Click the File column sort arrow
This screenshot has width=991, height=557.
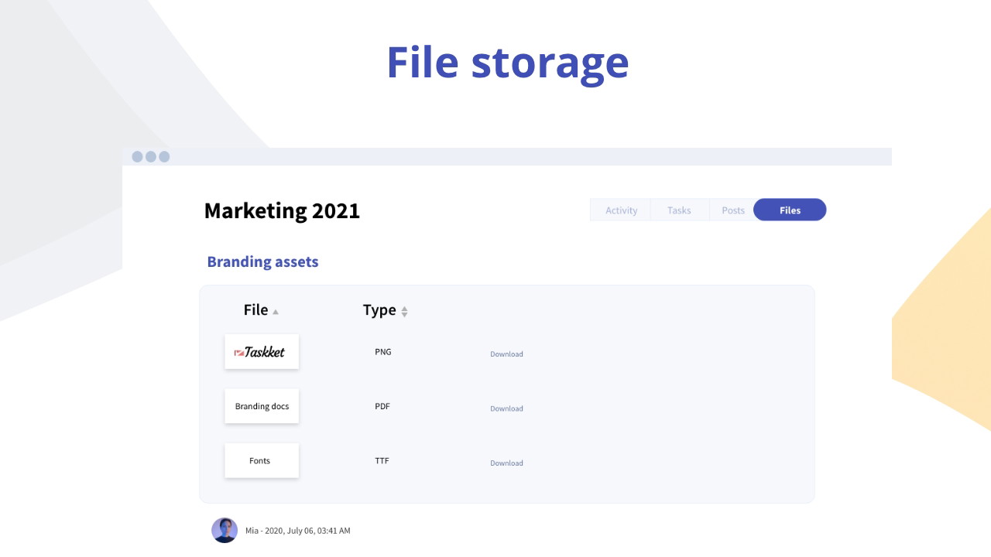click(x=276, y=312)
